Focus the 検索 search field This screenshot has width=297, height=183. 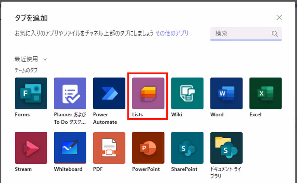coord(246,34)
